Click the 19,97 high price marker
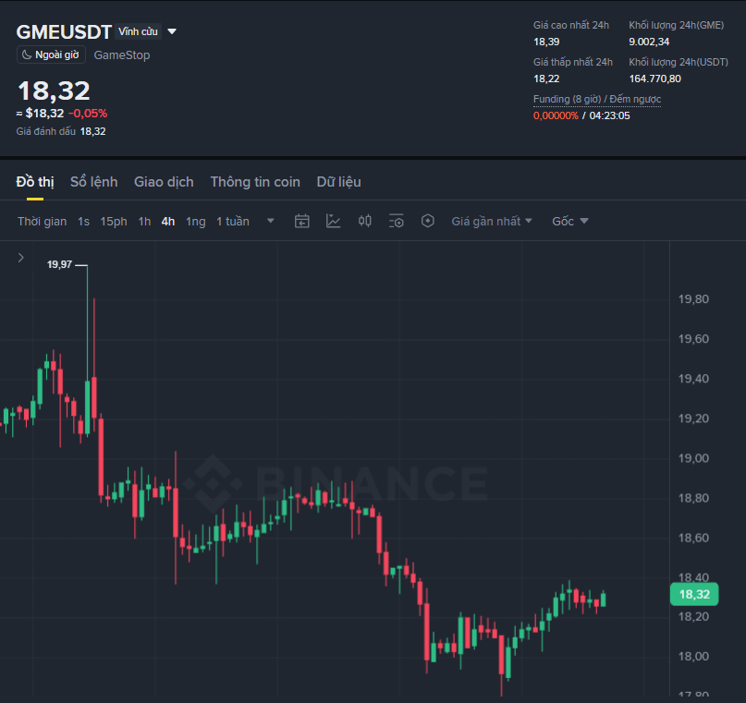The image size is (746, 703). pos(59,264)
